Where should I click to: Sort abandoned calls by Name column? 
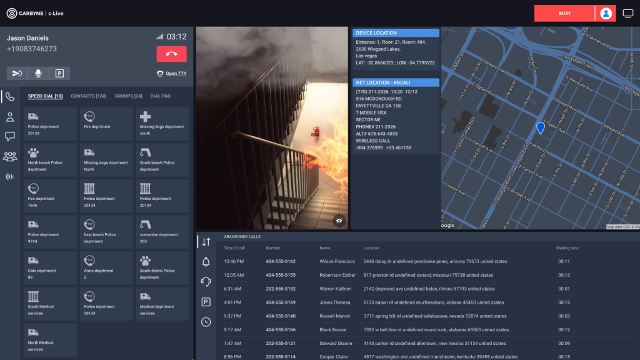click(x=325, y=248)
